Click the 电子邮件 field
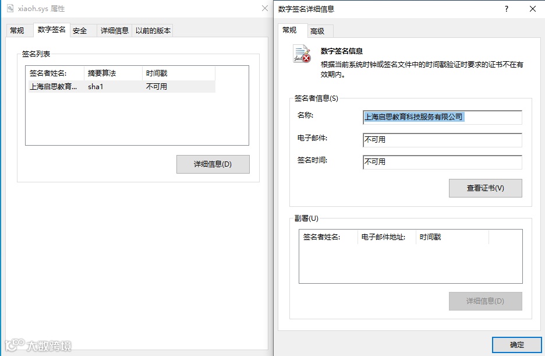 click(x=442, y=140)
